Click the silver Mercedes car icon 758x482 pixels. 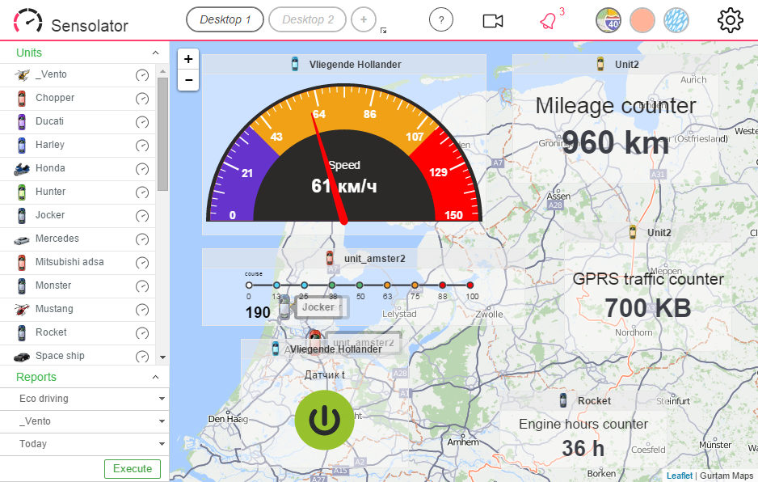22,239
